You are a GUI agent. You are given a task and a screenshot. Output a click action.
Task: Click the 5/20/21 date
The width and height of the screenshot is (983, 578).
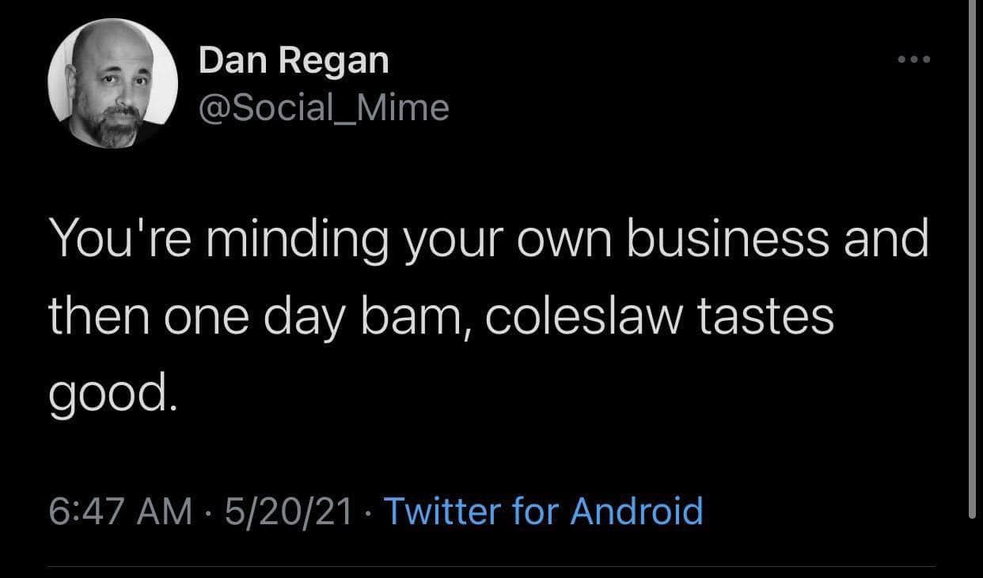tap(288, 512)
